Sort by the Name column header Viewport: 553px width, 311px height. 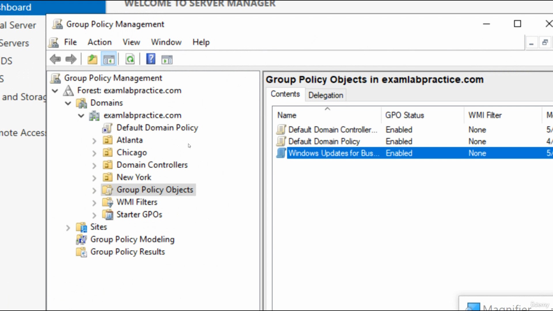pyautogui.click(x=327, y=115)
